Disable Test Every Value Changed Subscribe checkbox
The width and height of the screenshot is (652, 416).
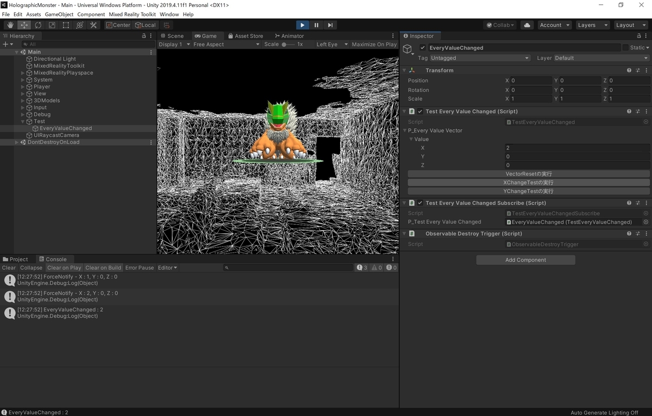pyautogui.click(x=420, y=203)
